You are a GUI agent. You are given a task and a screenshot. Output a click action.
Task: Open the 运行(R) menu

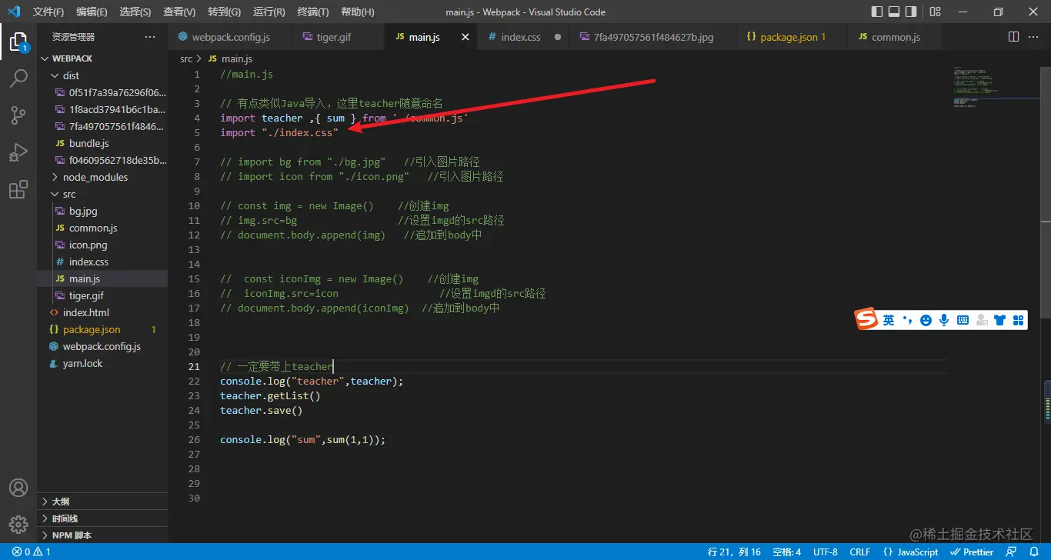point(269,12)
